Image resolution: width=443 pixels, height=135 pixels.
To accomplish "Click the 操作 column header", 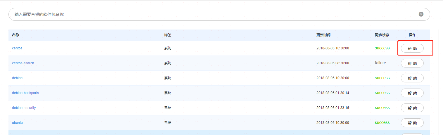I will [x=412, y=35].
